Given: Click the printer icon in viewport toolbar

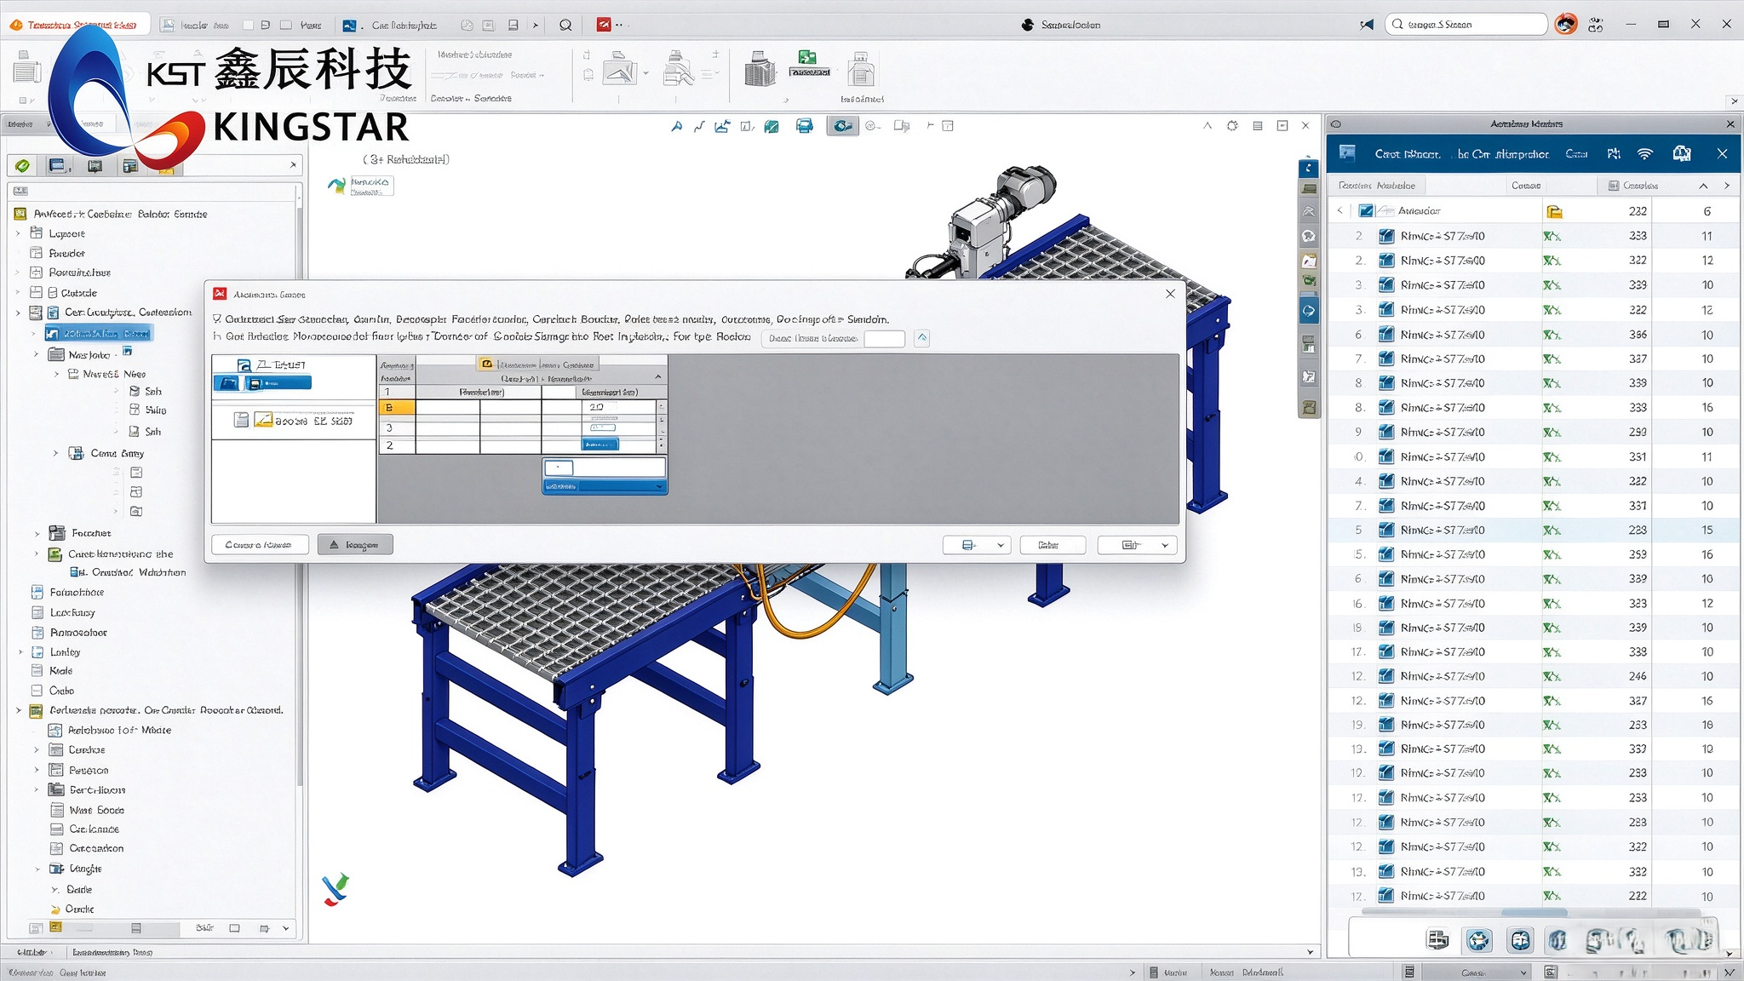Looking at the screenshot, I should tap(804, 126).
